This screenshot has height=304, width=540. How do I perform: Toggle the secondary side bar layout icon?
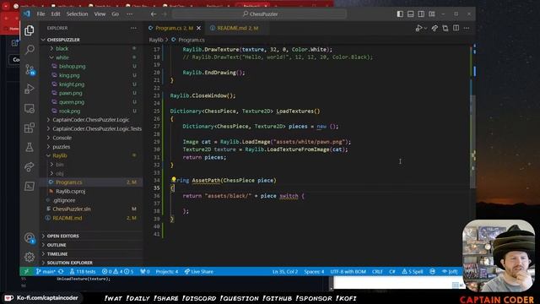point(421,14)
